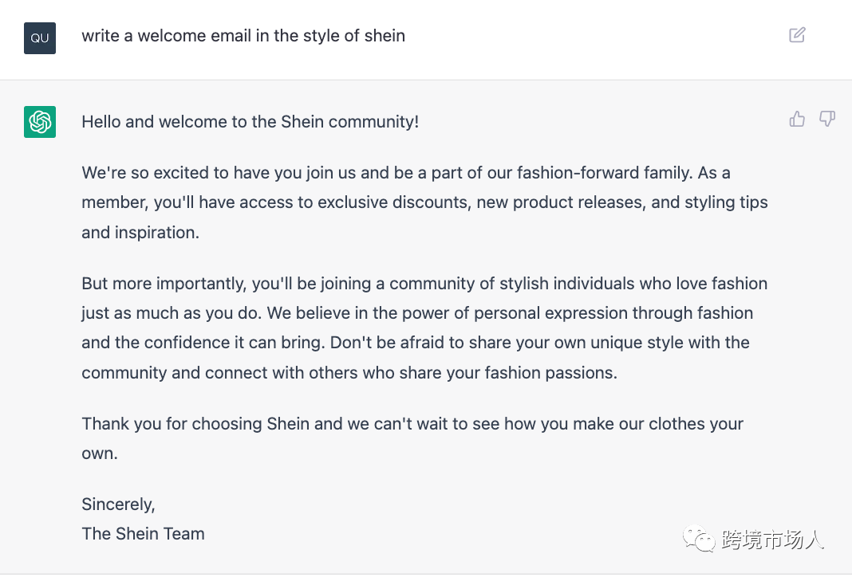Click the edit prompt pencil icon
The width and height of the screenshot is (852, 577).
click(797, 35)
